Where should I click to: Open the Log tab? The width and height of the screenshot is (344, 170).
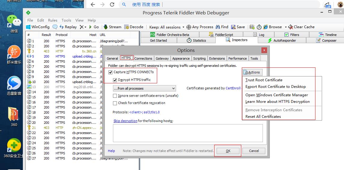[x=259, y=34]
